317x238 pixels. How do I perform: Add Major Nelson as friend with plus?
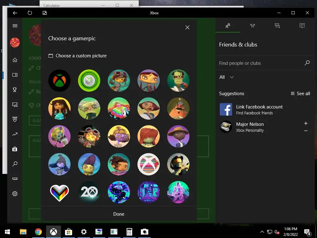click(306, 123)
